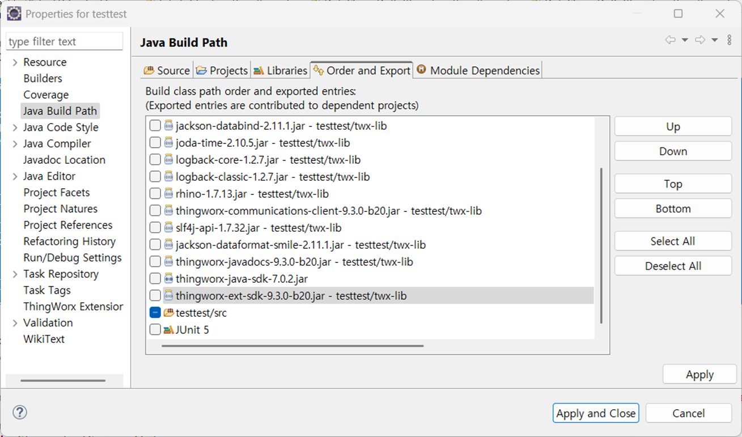
Task: Check the jackson-databind-2.11.1.jar checkbox
Action: (155, 126)
